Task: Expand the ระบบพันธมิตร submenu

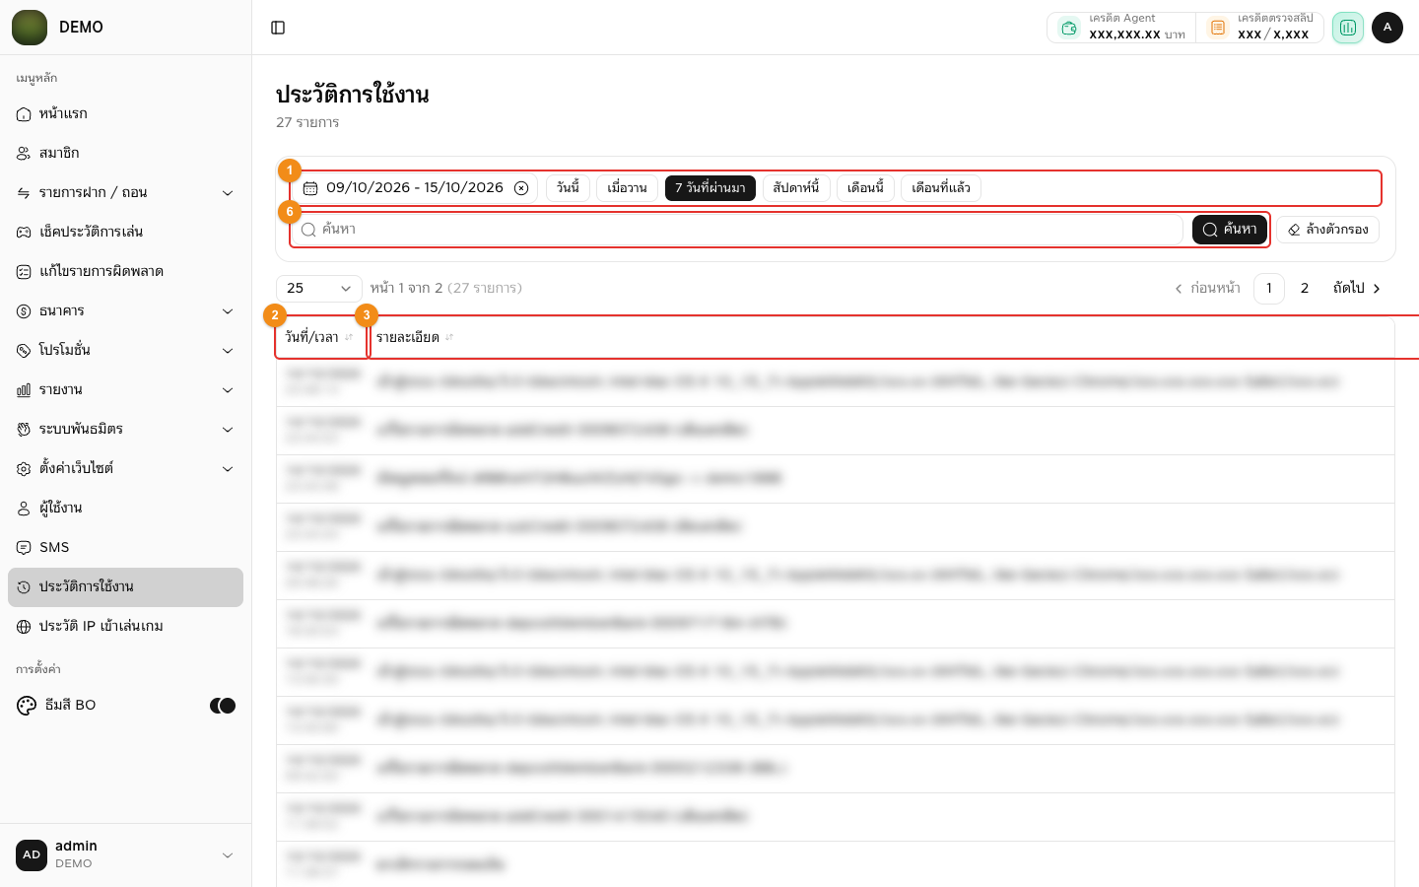Action: (125, 430)
